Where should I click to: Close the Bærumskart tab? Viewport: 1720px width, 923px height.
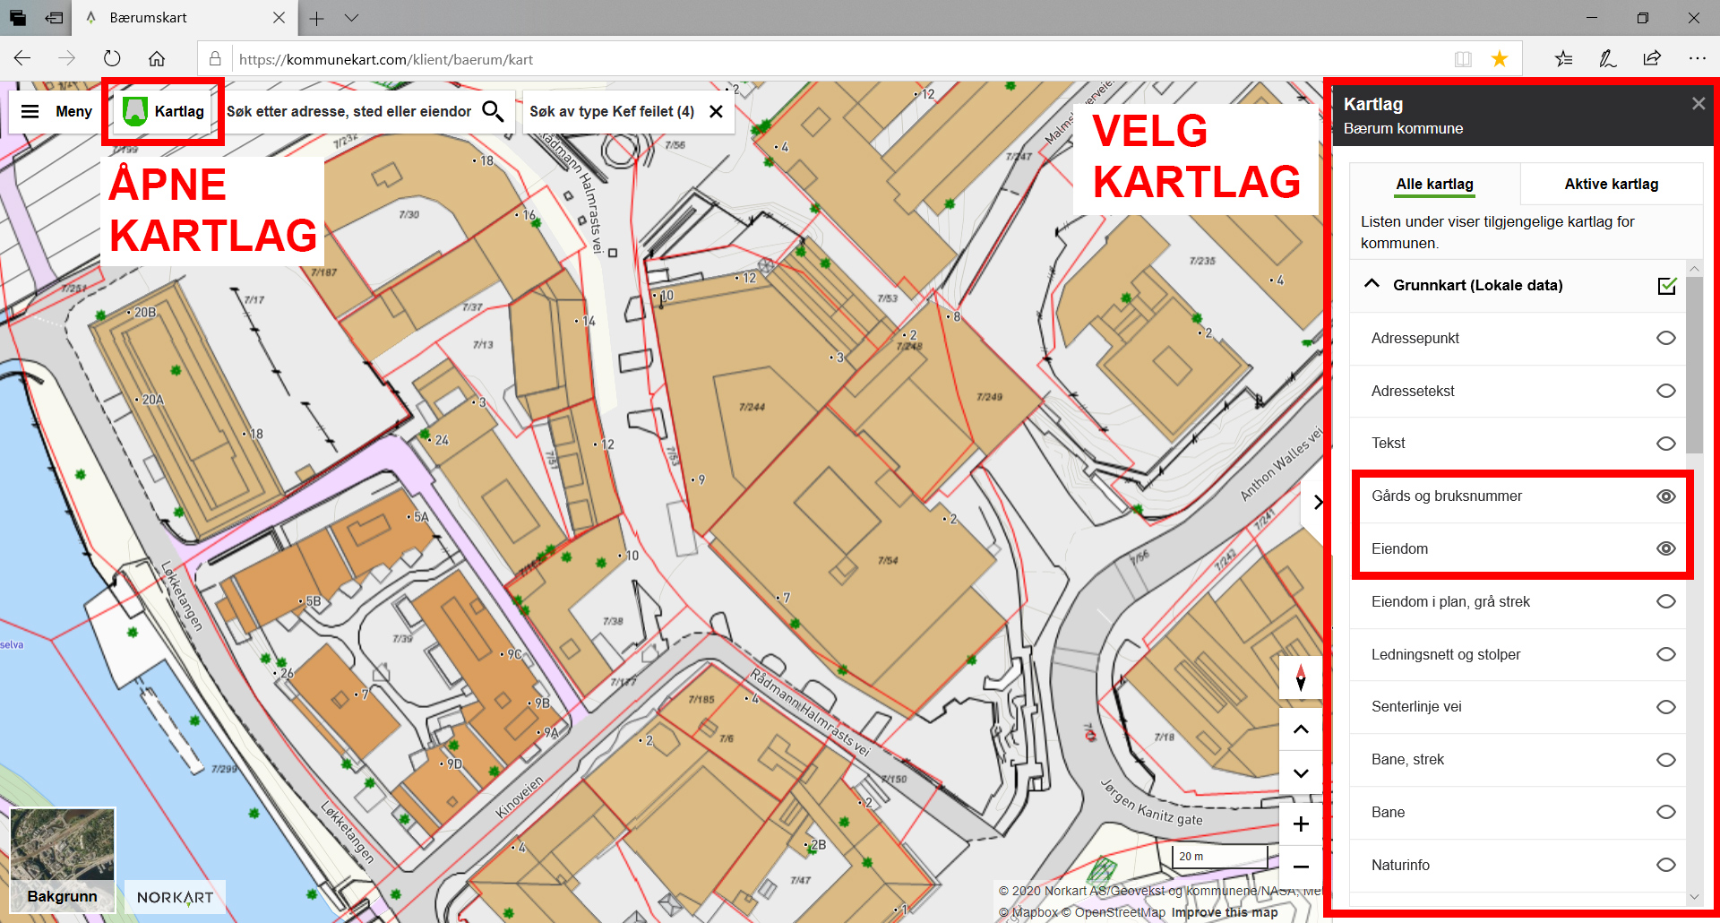(279, 18)
